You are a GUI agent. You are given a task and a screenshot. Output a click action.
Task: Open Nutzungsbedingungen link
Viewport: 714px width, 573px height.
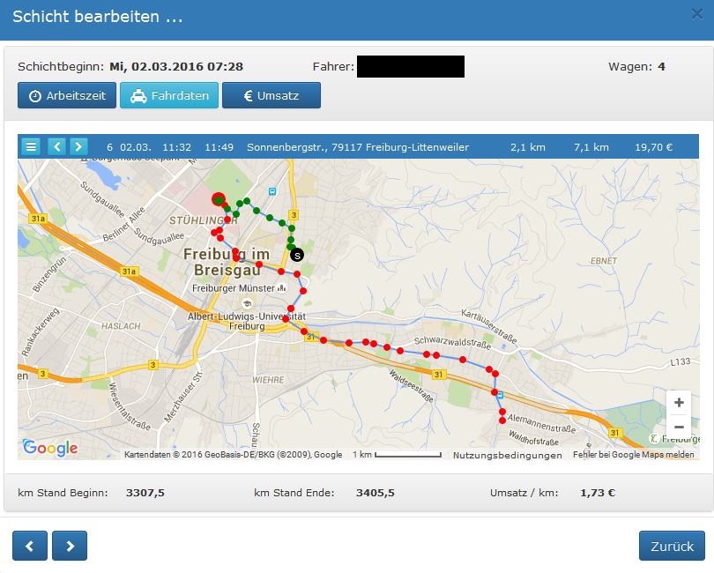[507, 455]
